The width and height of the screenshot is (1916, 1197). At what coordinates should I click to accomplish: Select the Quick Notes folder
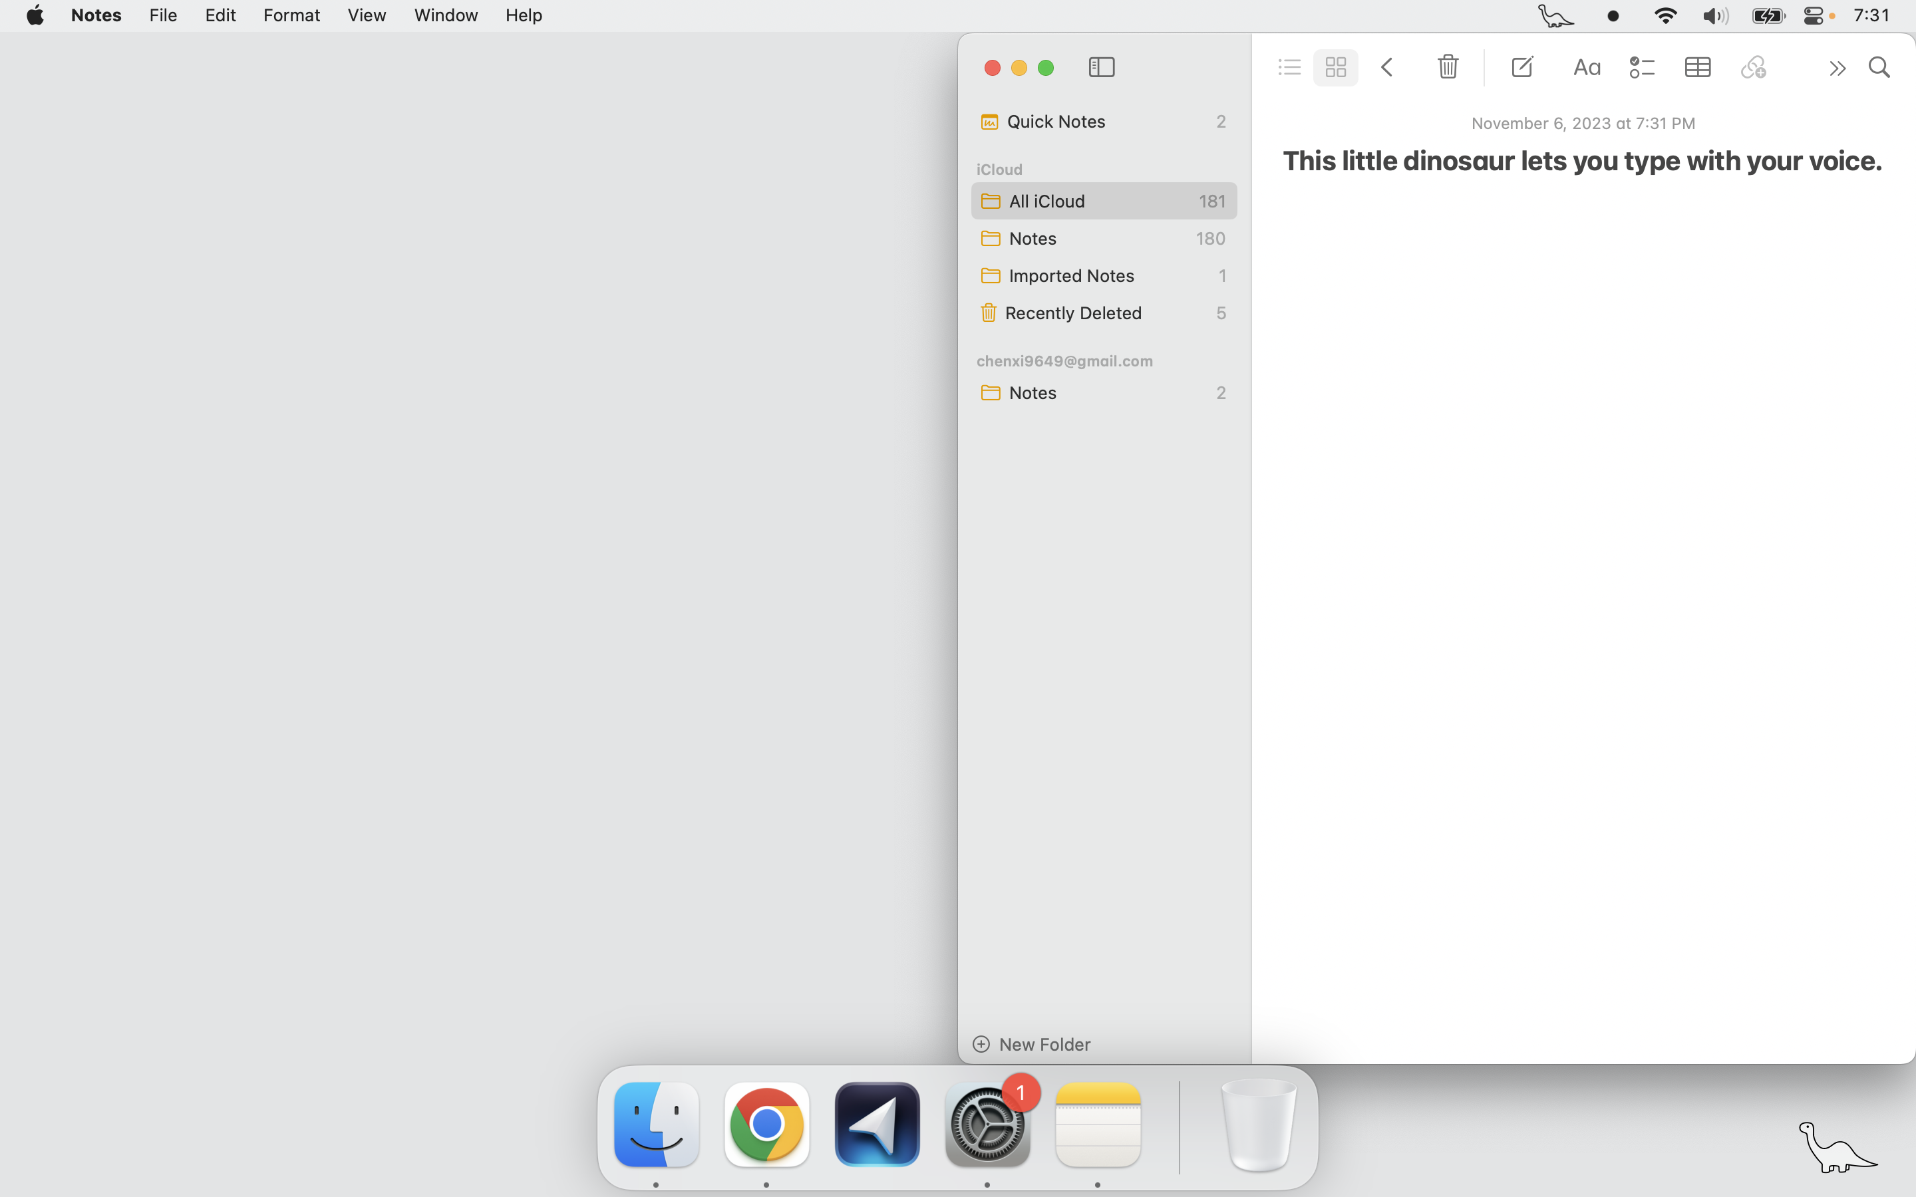point(1055,121)
